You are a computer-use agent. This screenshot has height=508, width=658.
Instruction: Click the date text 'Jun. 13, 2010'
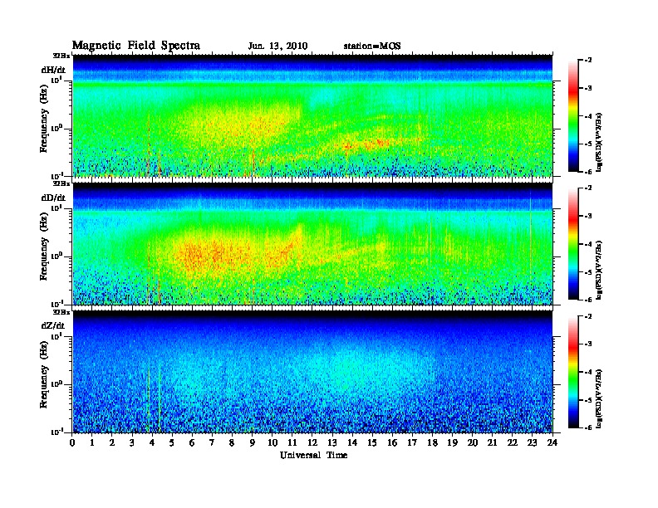point(277,46)
